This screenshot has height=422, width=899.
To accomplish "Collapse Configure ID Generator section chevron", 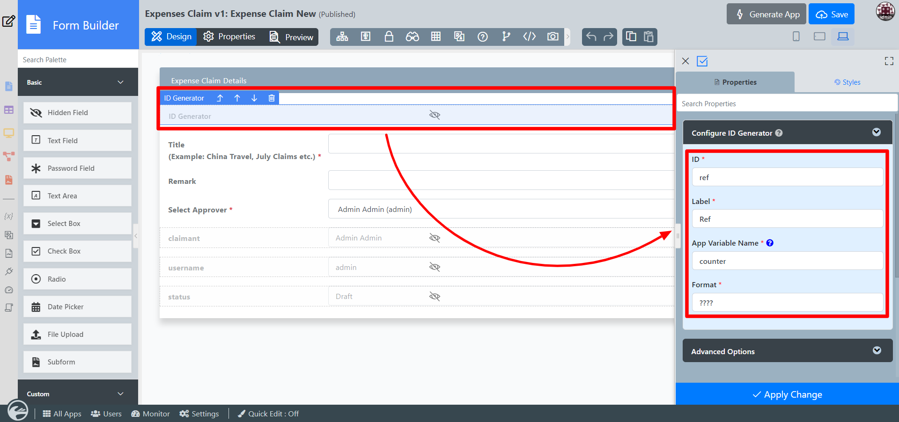I will click(x=877, y=132).
